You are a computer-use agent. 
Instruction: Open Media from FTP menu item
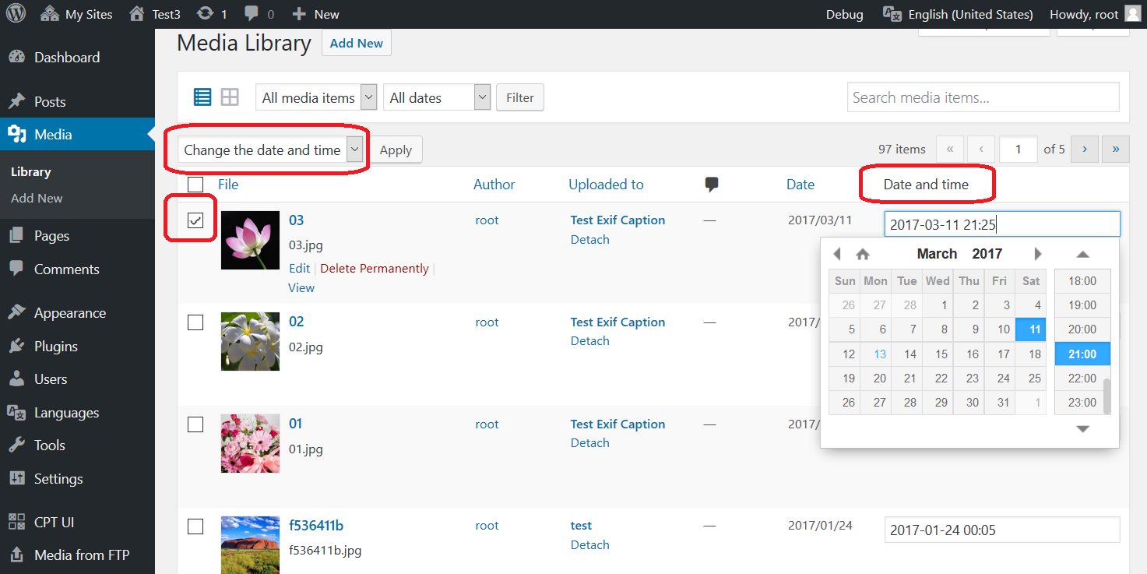point(82,555)
